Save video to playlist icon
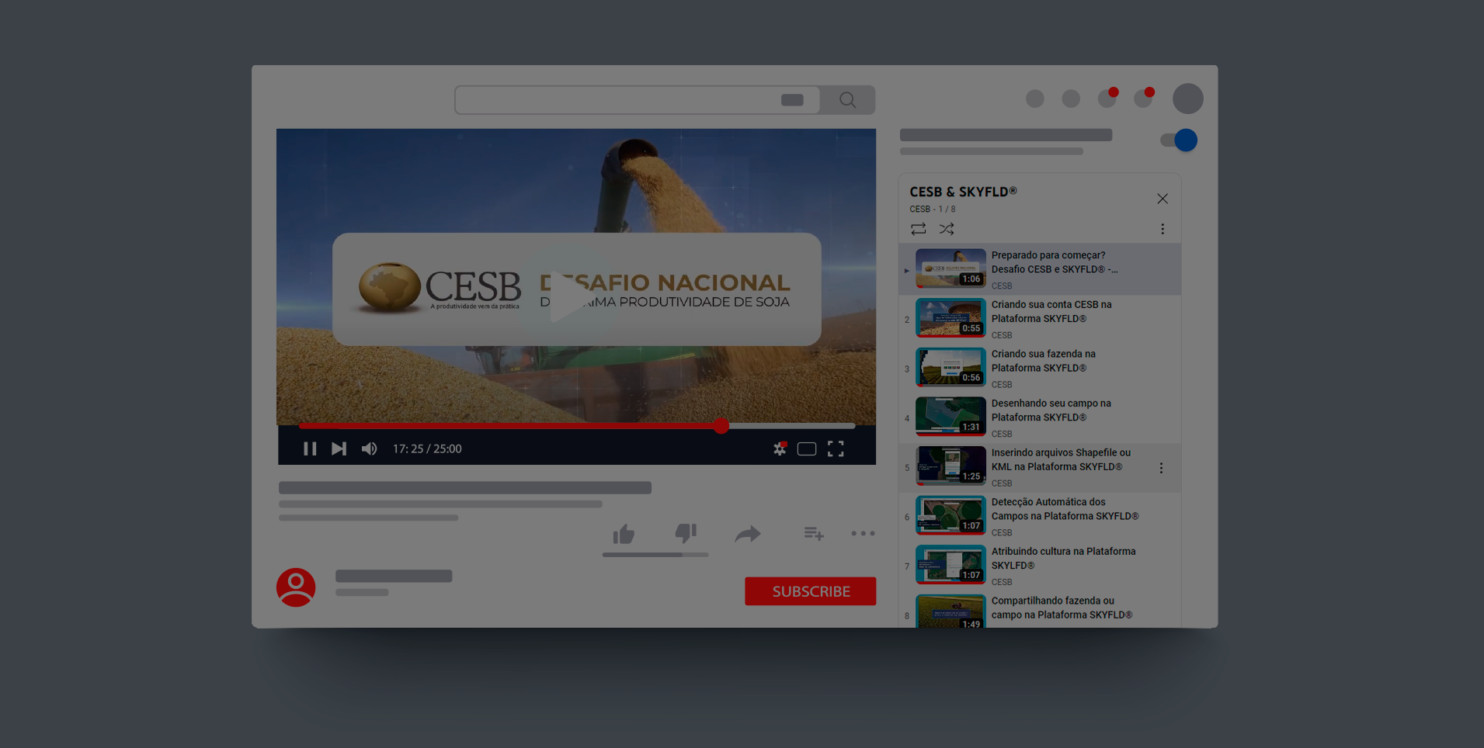 814,533
